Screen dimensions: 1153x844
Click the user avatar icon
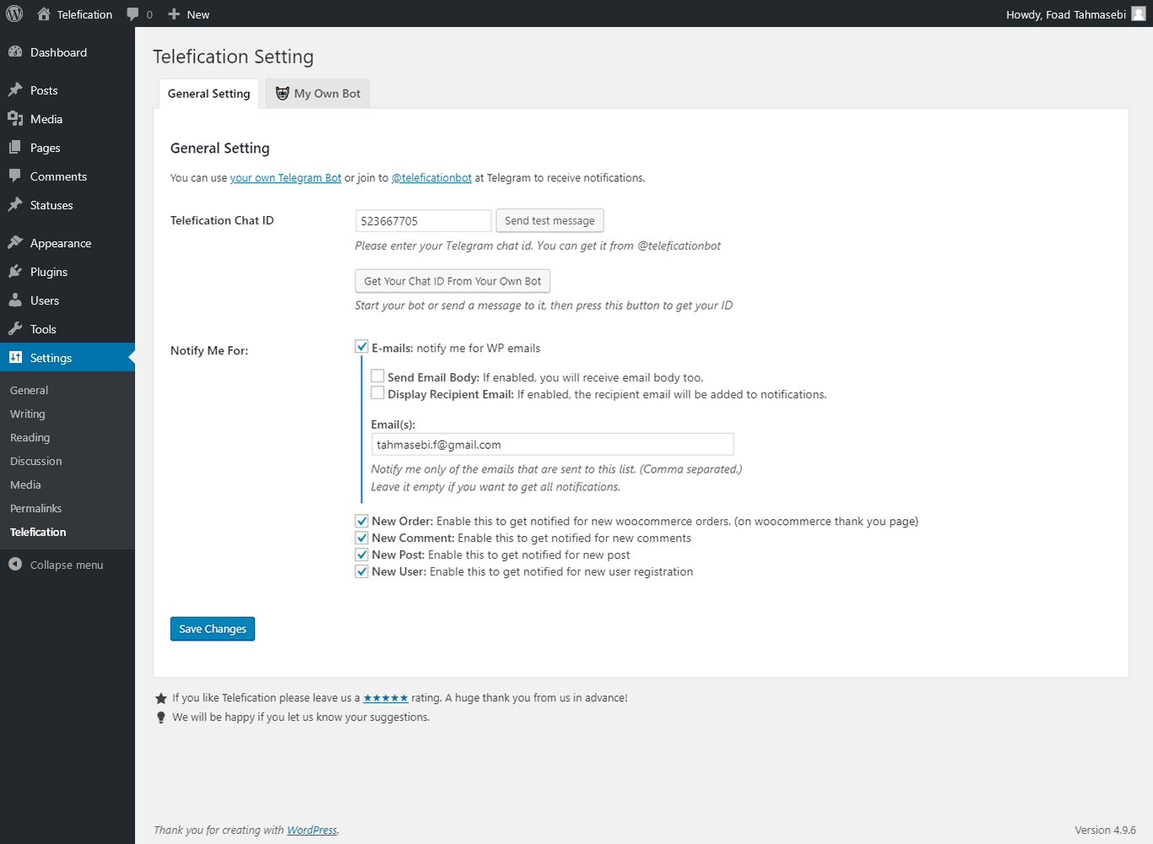(x=1139, y=14)
